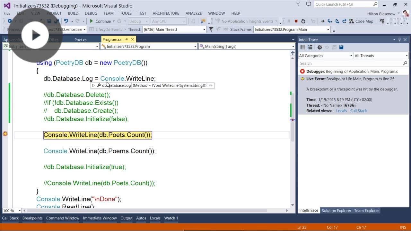The height and width of the screenshot is (231, 411).
Task: Open IntelliTrace settings gear icon
Action: click(319, 47)
